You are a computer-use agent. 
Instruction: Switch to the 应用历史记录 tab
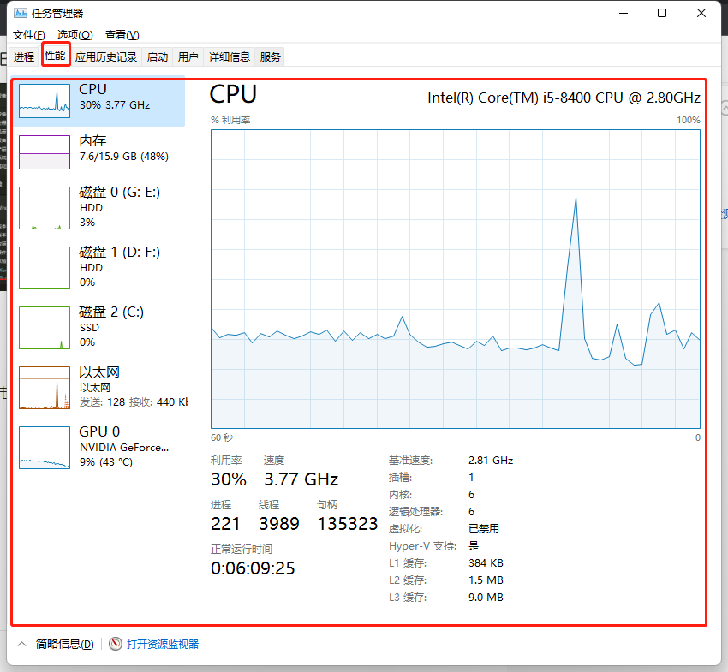tap(106, 56)
